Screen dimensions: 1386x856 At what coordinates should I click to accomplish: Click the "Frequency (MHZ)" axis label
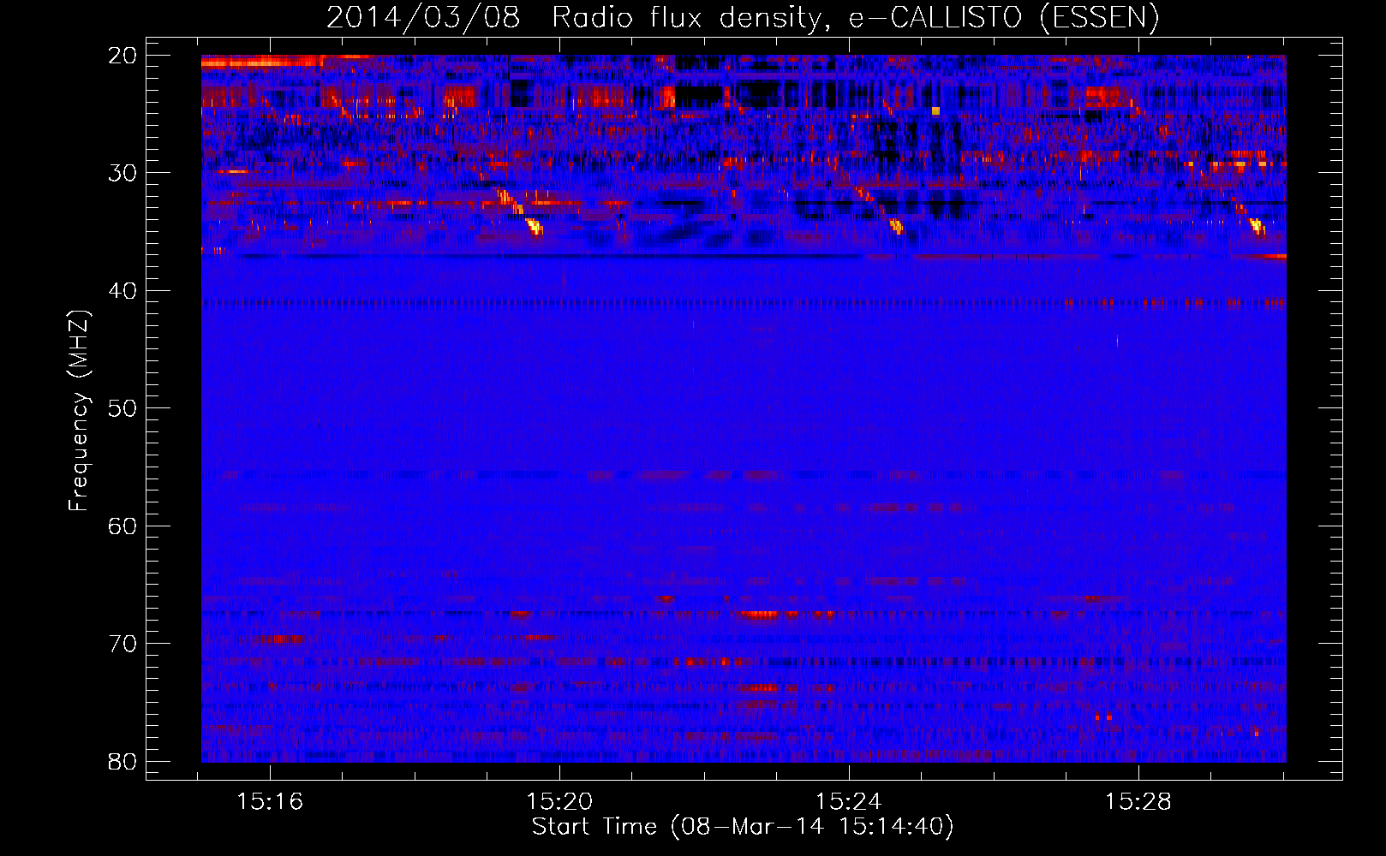pyautogui.click(x=79, y=411)
